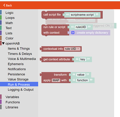Edit the value text field
Viewport: 120px width, 117px height.
[81, 75]
